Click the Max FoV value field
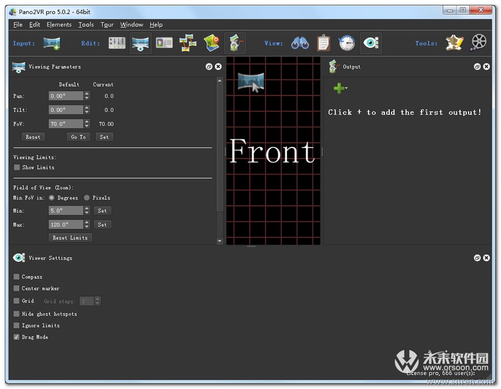Image resolution: width=501 pixels, height=389 pixels. point(66,224)
